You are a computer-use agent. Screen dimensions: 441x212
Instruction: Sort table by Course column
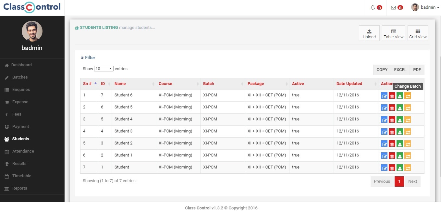click(x=178, y=84)
